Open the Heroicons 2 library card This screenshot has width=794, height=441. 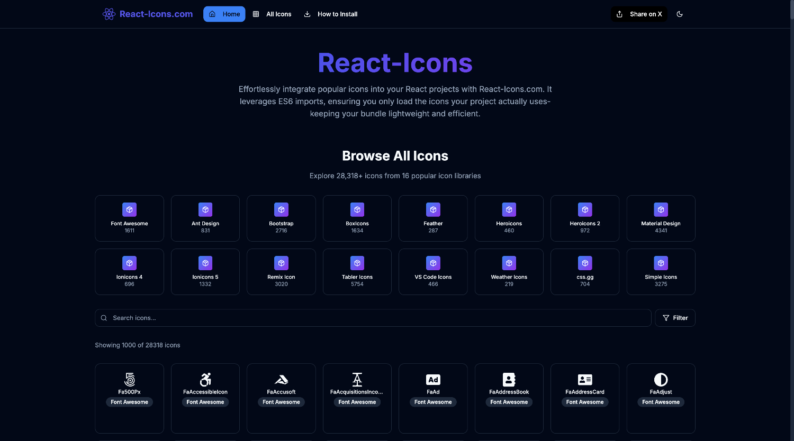pyautogui.click(x=585, y=218)
